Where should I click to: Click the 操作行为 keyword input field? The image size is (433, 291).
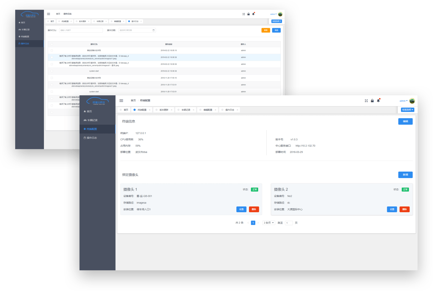(x=81, y=30)
